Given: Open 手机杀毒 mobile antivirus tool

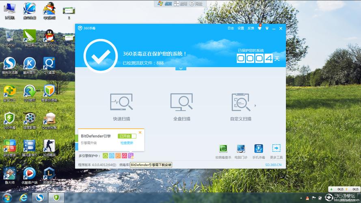Looking at the screenshot, I should [x=259, y=152].
